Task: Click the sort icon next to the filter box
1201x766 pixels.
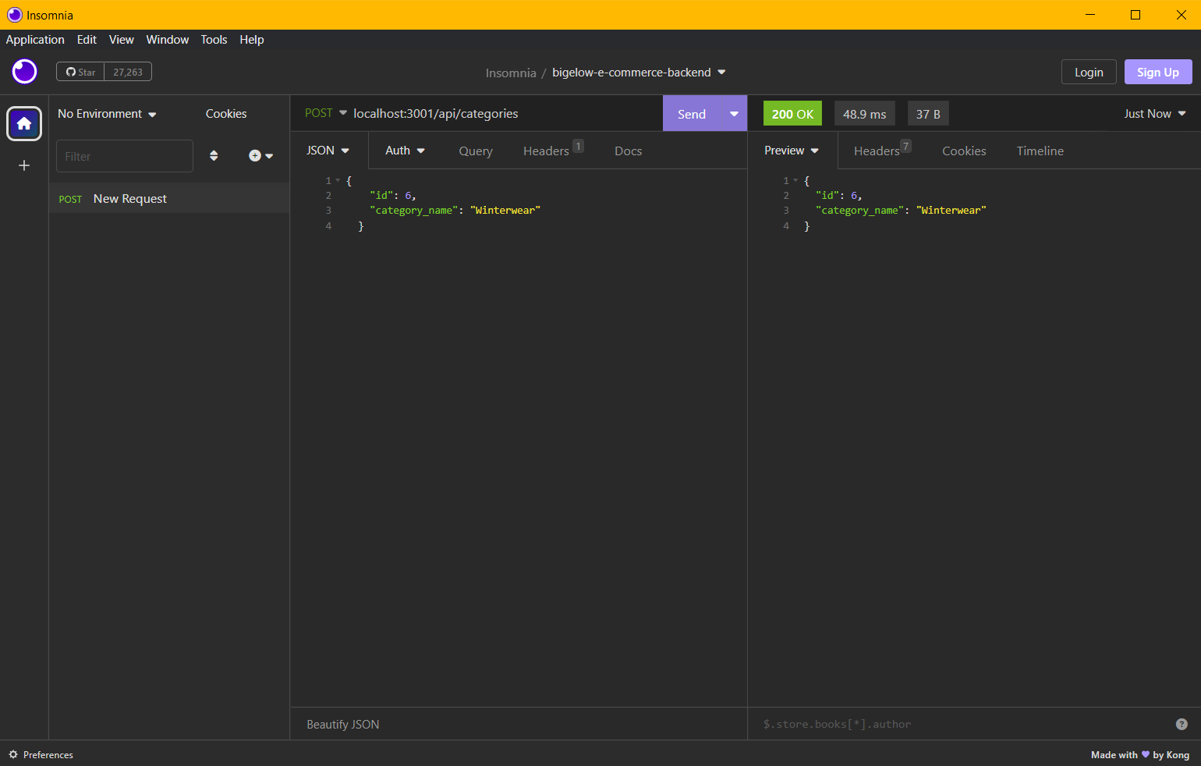Action: [x=214, y=155]
